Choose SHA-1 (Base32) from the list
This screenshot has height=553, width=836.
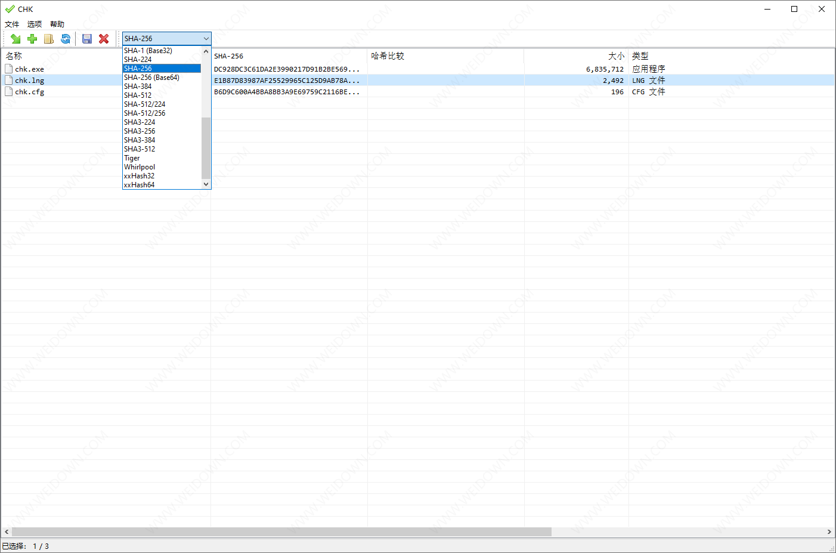tap(162, 51)
